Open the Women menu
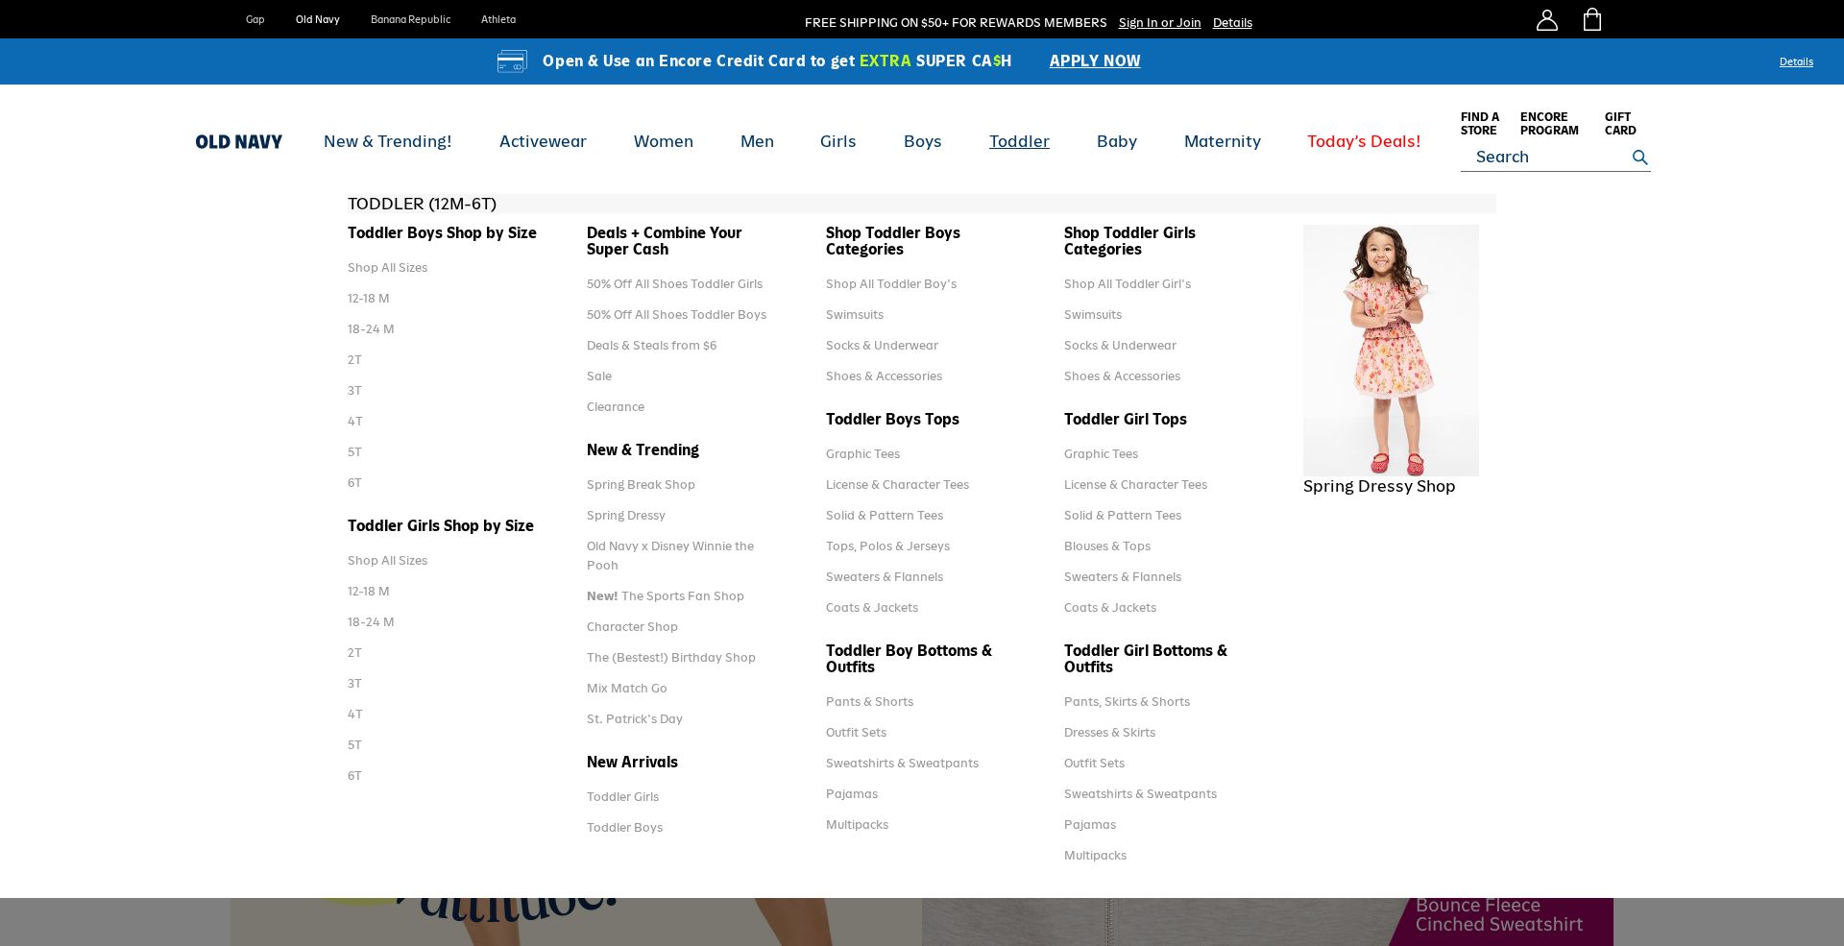 pos(663,141)
